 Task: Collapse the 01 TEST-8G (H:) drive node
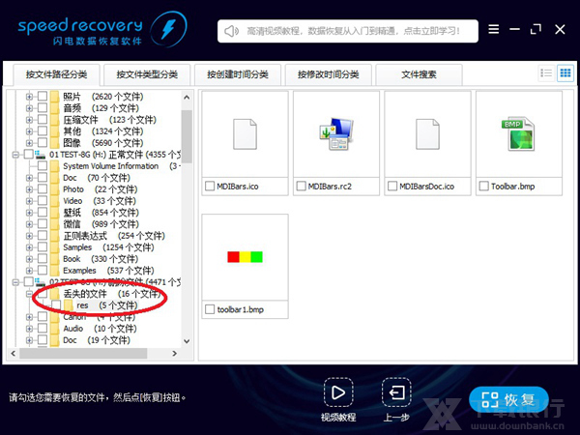click(15, 155)
